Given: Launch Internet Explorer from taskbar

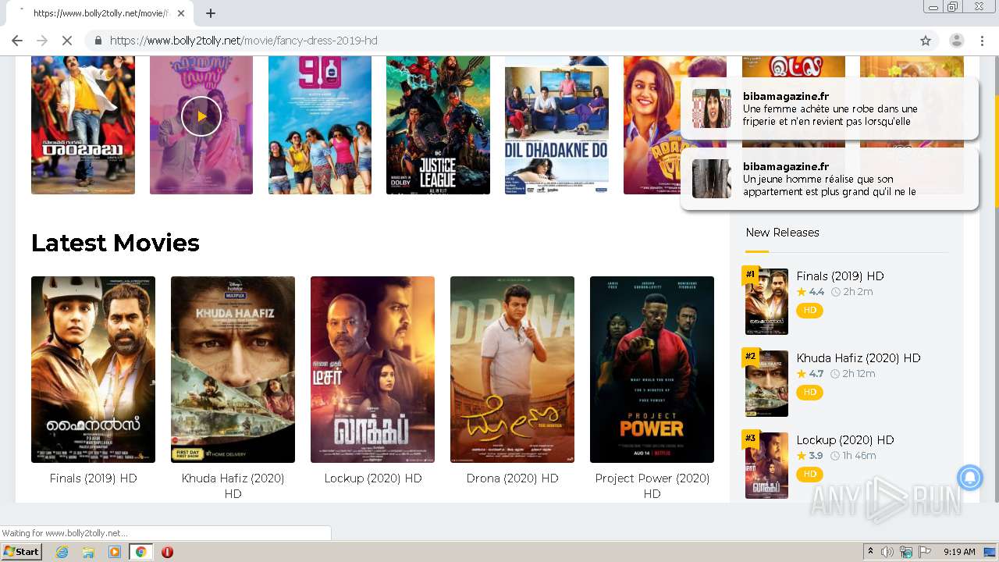Looking at the screenshot, I should (x=62, y=552).
